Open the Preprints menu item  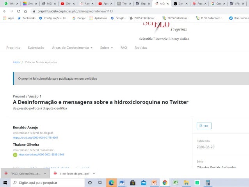13,48
